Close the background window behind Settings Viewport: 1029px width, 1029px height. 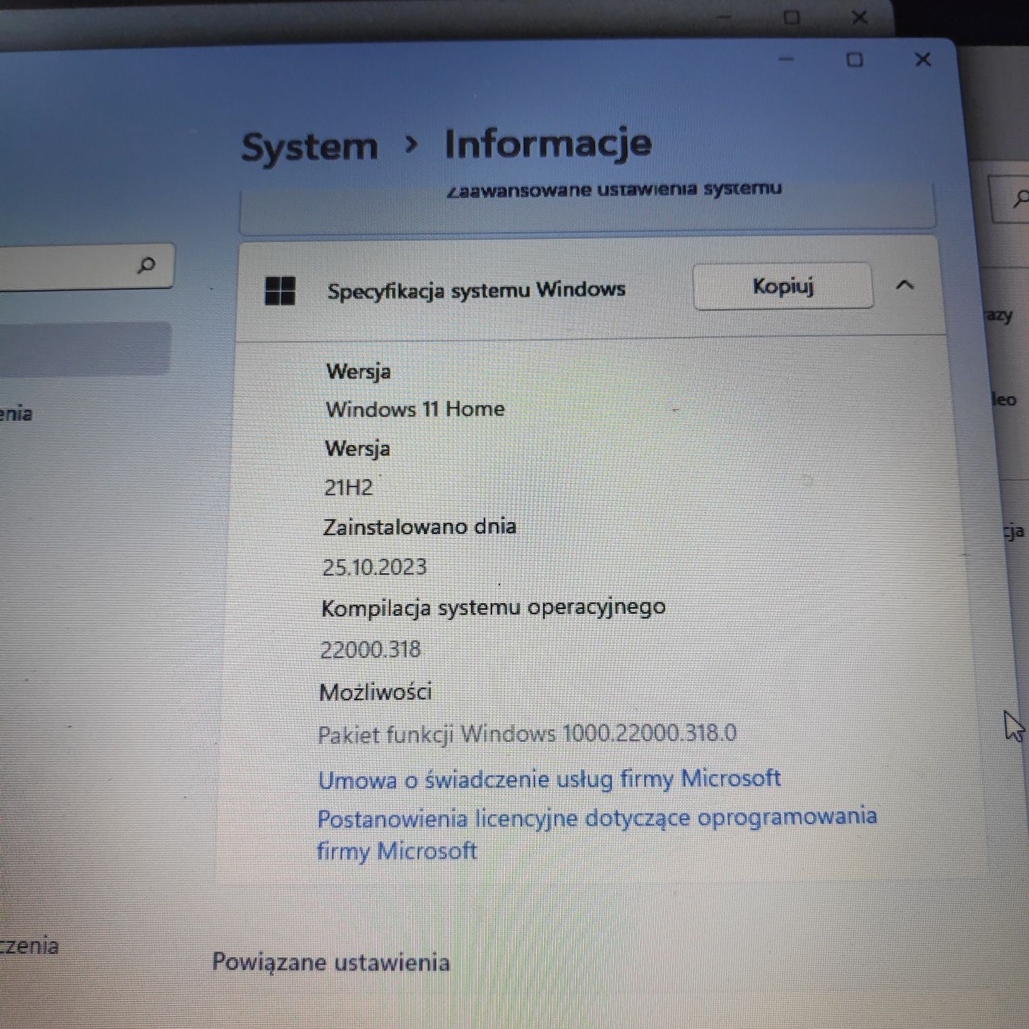pos(860,17)
